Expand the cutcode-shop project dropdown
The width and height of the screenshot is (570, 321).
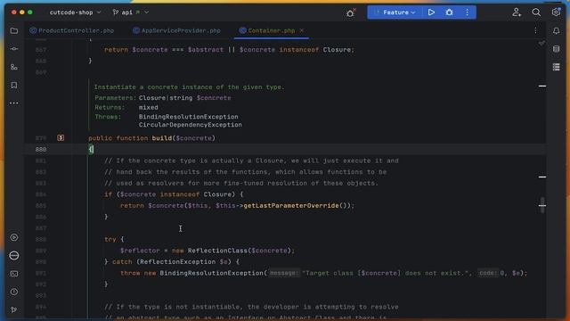pyautogui.click(x=75, y=12)
